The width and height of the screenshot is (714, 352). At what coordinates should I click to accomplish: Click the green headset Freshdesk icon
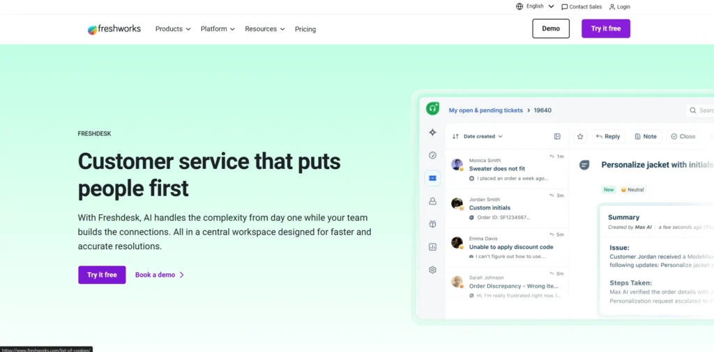[x=432, y=109]
